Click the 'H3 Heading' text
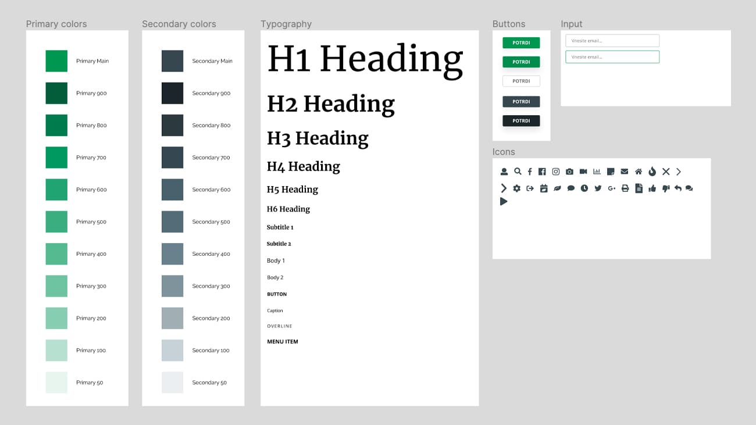 point(318,138)
